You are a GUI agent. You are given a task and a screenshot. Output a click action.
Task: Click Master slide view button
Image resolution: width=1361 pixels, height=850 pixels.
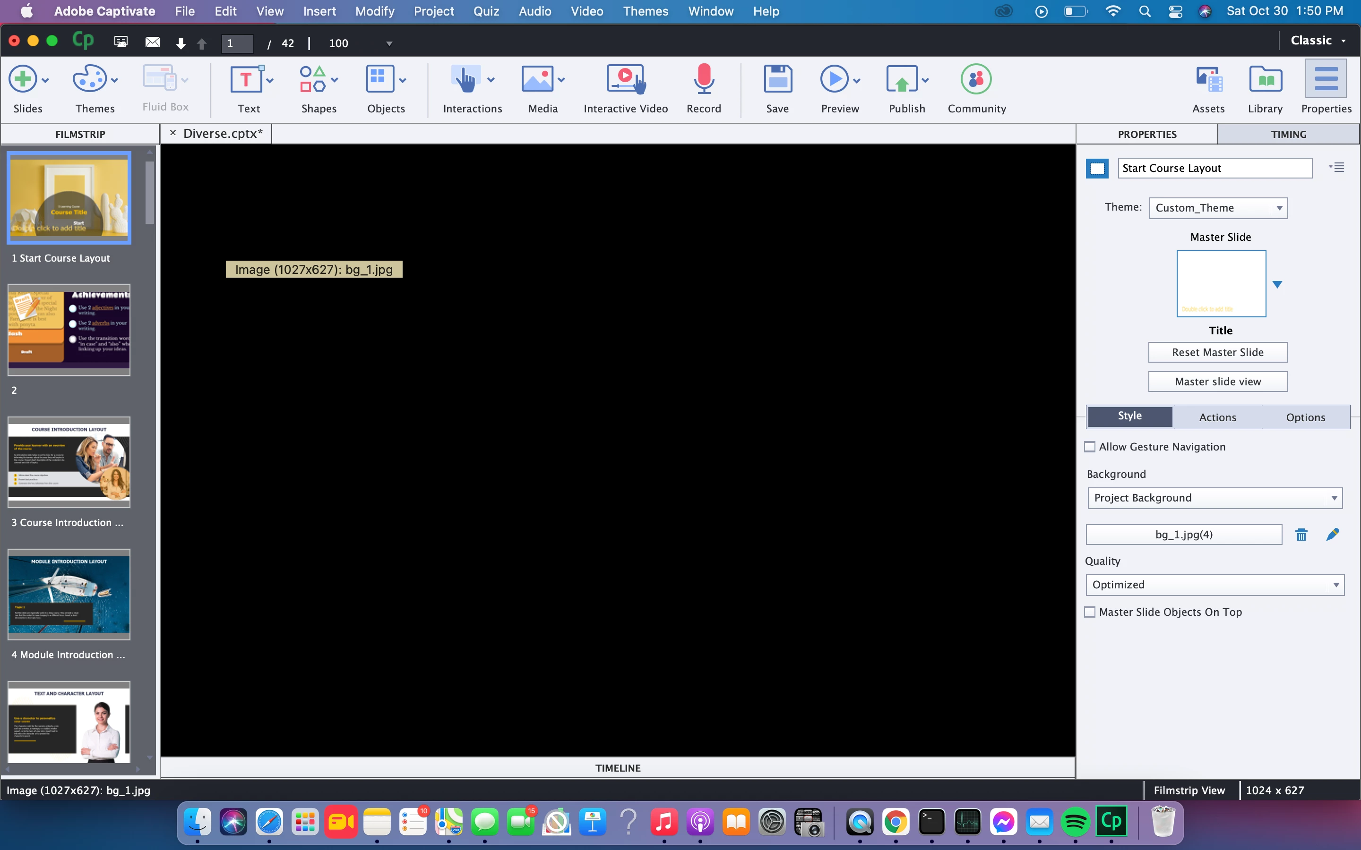[x=1218, y=382]
